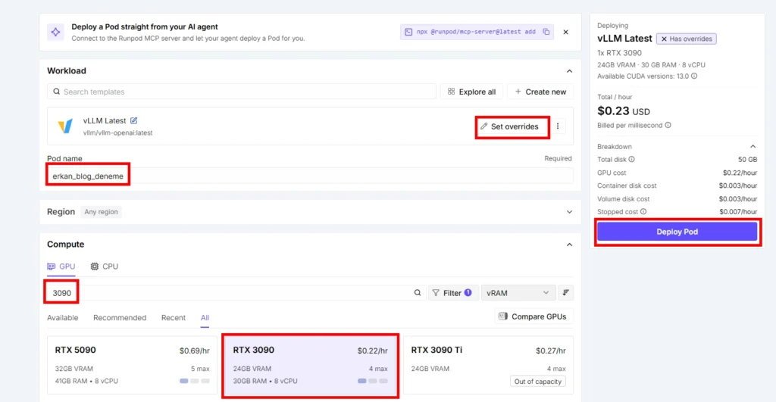776x402 pixels.
Task: Select the RTX 5090 GPU card
Action: 132,365
